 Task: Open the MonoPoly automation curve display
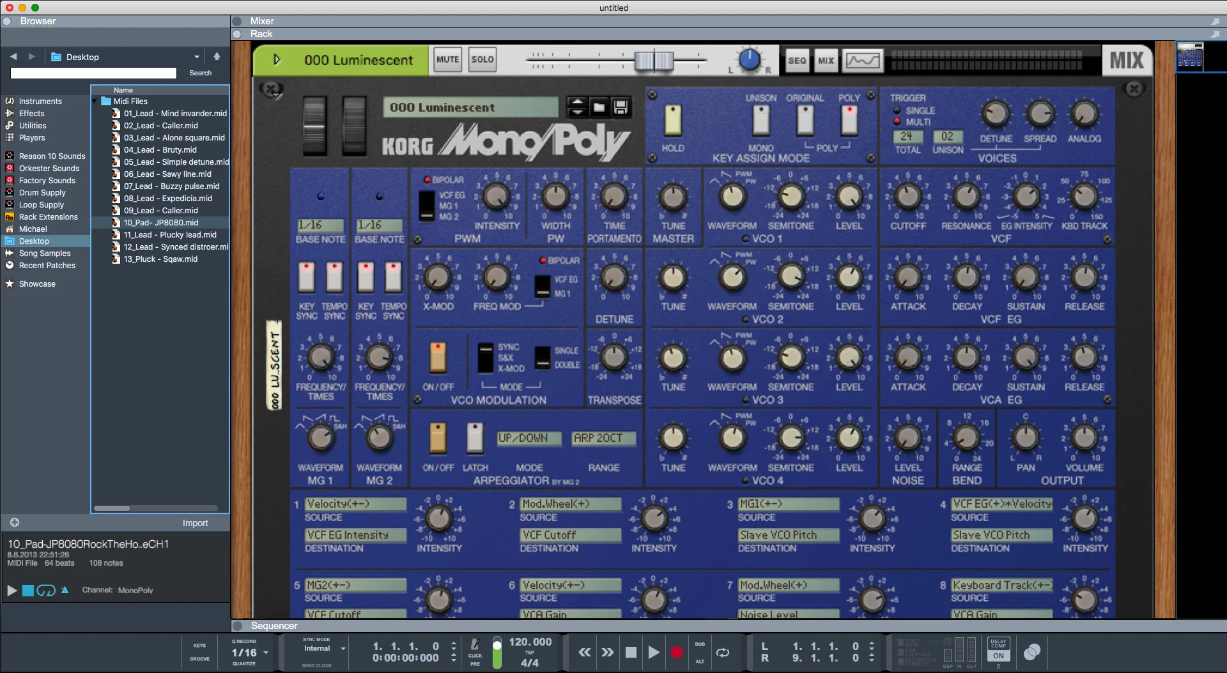pos(863,61)
